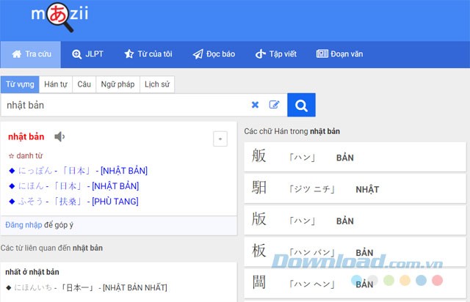
Task: Open Từ của tôi saved words
Action: tap(148, 54)
